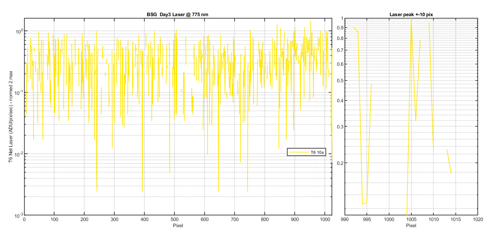Click the '0.6' y-axis tick on Laser peak plot
Image resolution: width=485 pixels, height=242 pixels.
340,64
